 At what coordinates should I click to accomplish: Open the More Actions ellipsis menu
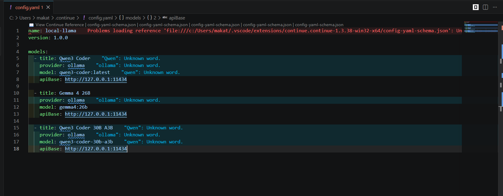click(x=495, y=7)
